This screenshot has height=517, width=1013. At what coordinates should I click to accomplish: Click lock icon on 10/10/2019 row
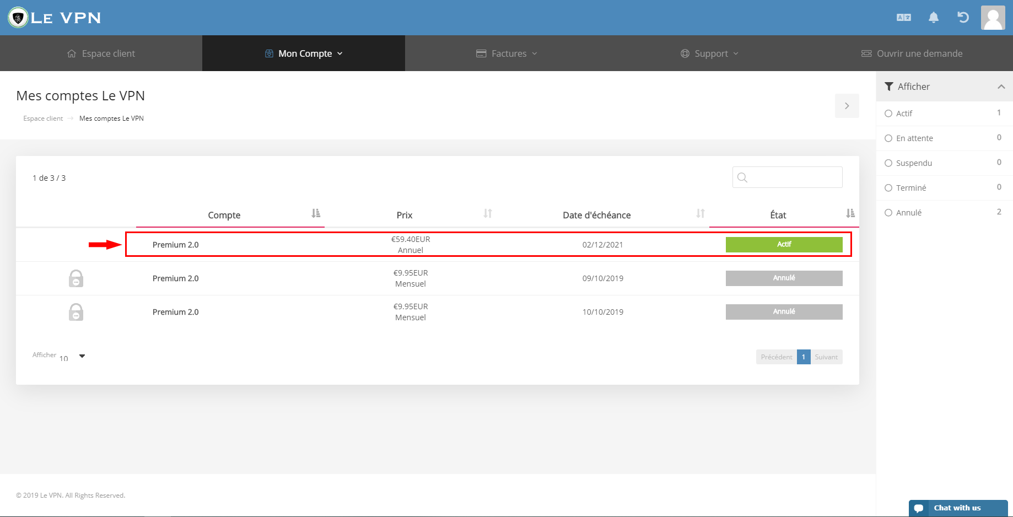click(76, 312)
